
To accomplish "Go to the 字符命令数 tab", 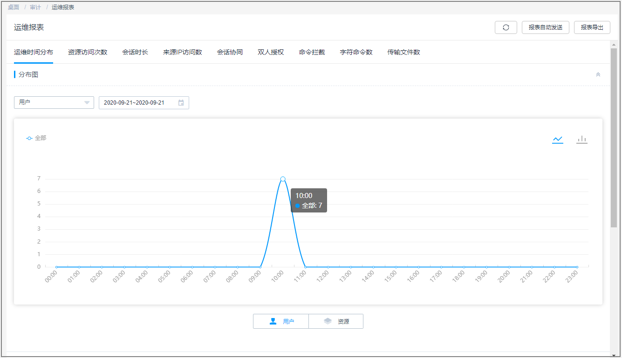I will (x=356, y=52).
